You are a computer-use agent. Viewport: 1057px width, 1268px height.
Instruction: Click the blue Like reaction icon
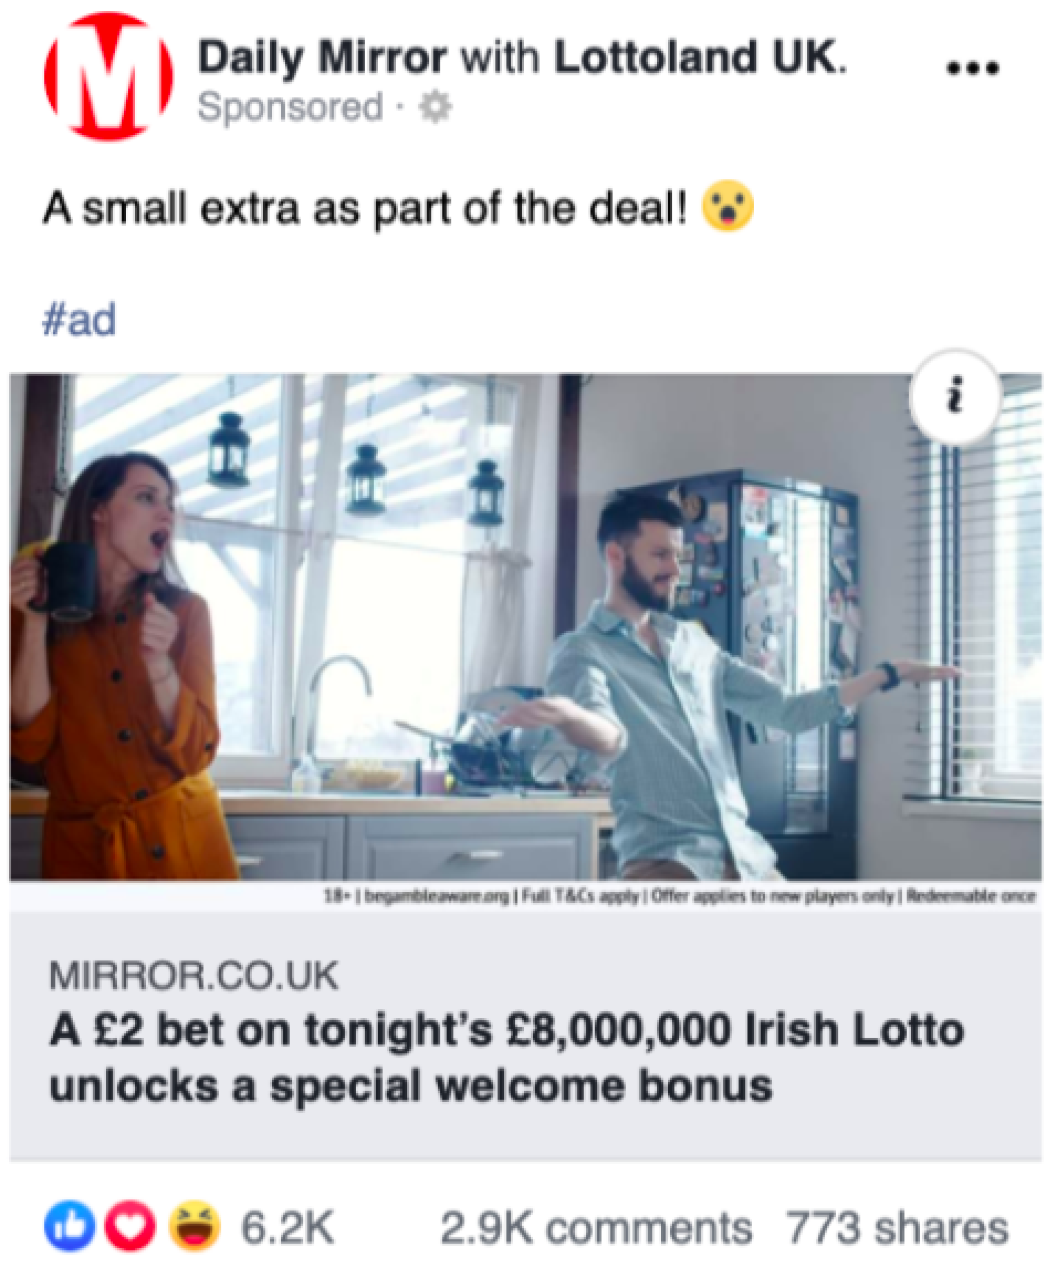[x=70, y=1226]
